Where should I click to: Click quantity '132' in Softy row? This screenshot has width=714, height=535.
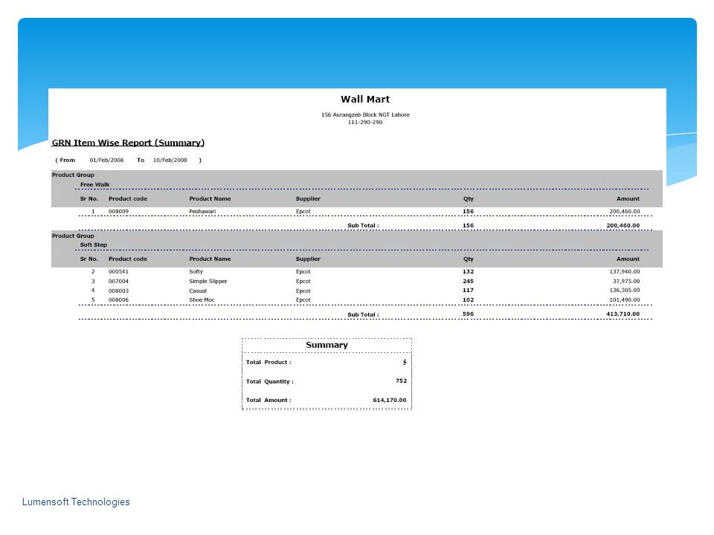[x=468, y=272]
